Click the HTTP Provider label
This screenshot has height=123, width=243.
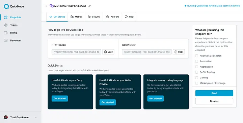(x=59, y=45)
